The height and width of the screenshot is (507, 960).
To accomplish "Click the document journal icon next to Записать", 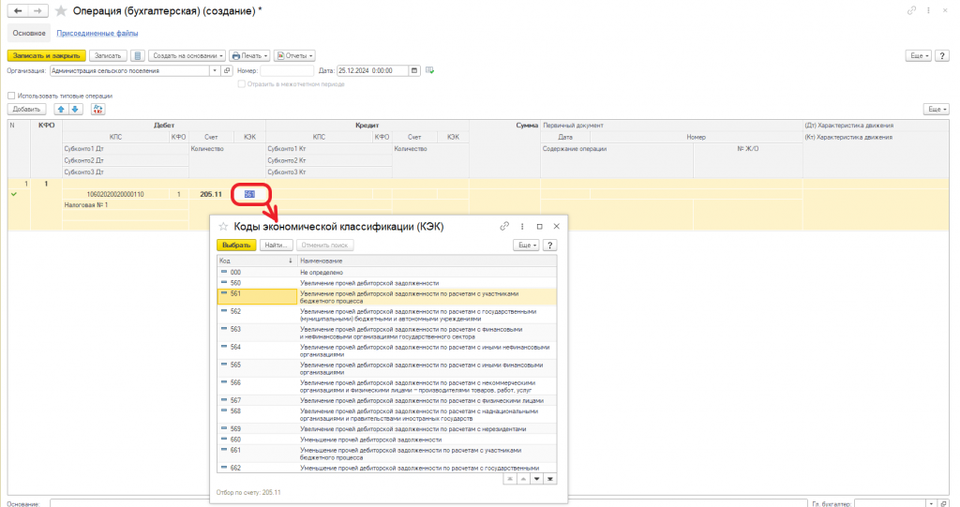I will (138, 55).
